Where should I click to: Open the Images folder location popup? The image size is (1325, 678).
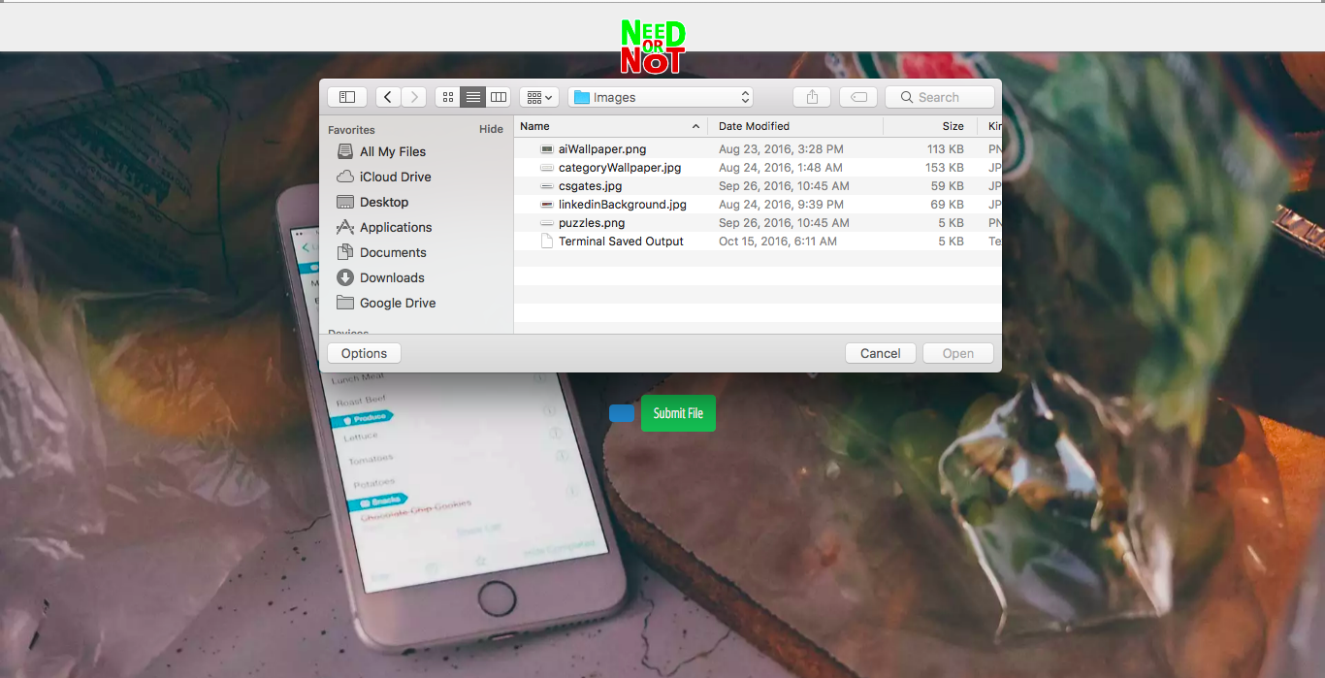point(661,97)
